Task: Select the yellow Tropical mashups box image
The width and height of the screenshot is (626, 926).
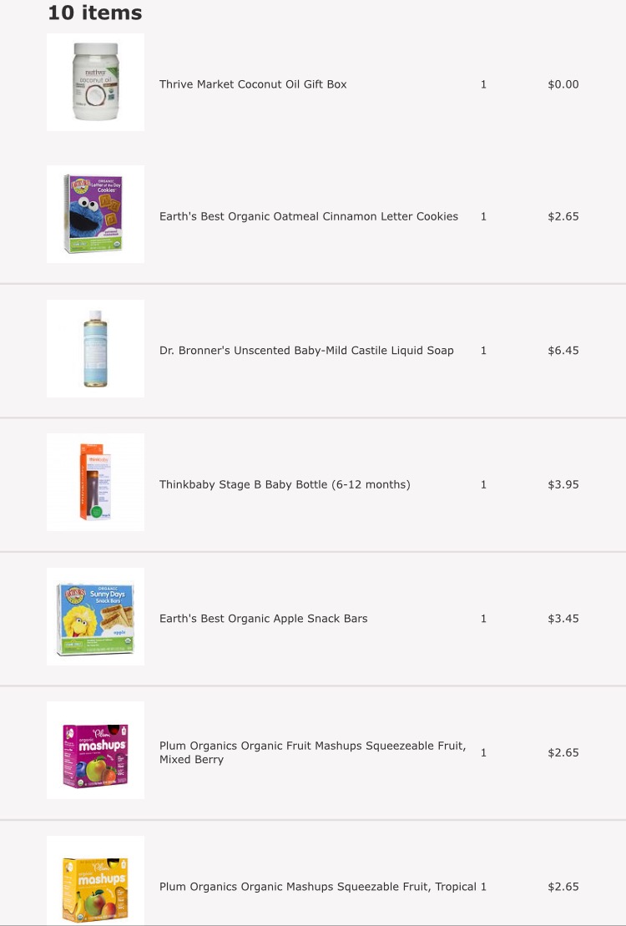Action: [x=95, y=883]
